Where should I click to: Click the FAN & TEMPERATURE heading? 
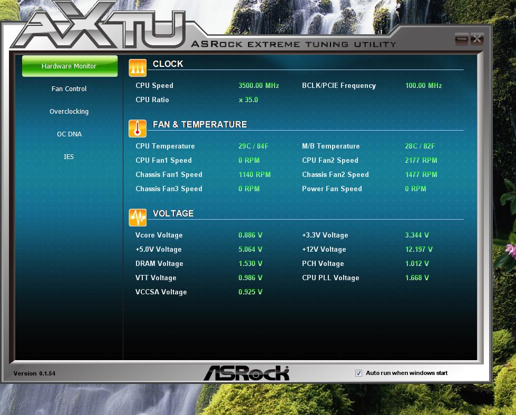pos(200,124)
